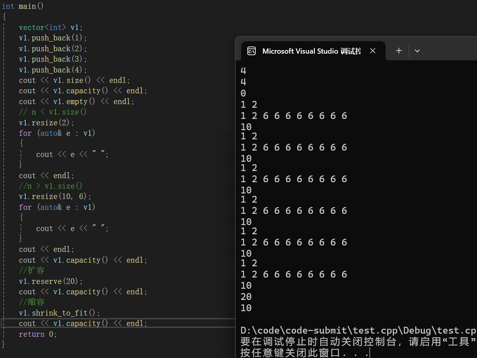The height and width of the screenshot is (358, 477).
Task: Click the '0' output line in the console
Action: [x=243, y=93]
